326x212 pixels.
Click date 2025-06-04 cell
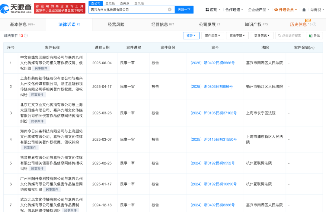click(102, 63)
